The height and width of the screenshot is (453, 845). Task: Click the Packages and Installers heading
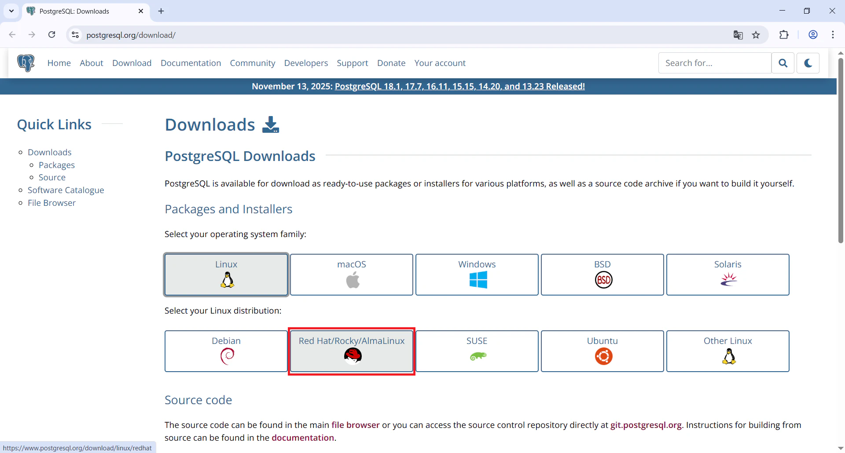(228, 209)
